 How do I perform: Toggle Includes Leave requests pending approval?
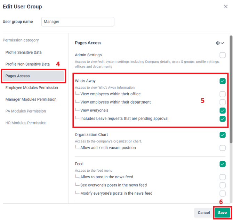[x=223, y=119]
